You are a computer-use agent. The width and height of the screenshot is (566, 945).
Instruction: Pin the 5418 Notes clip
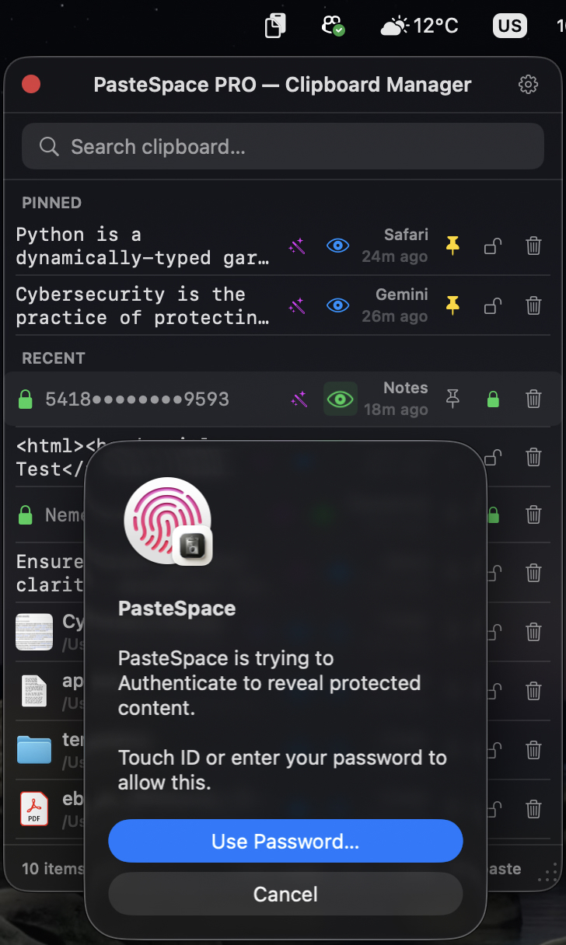click(x=452, y=399)
